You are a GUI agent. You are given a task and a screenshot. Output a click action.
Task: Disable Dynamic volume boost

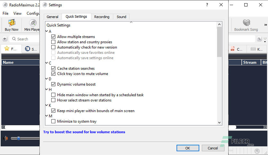(x=53, y=84)
